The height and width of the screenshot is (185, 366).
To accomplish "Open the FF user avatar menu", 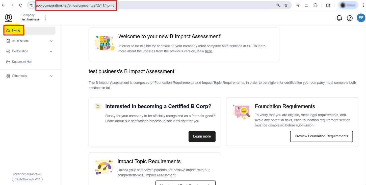I will point(361,18).
